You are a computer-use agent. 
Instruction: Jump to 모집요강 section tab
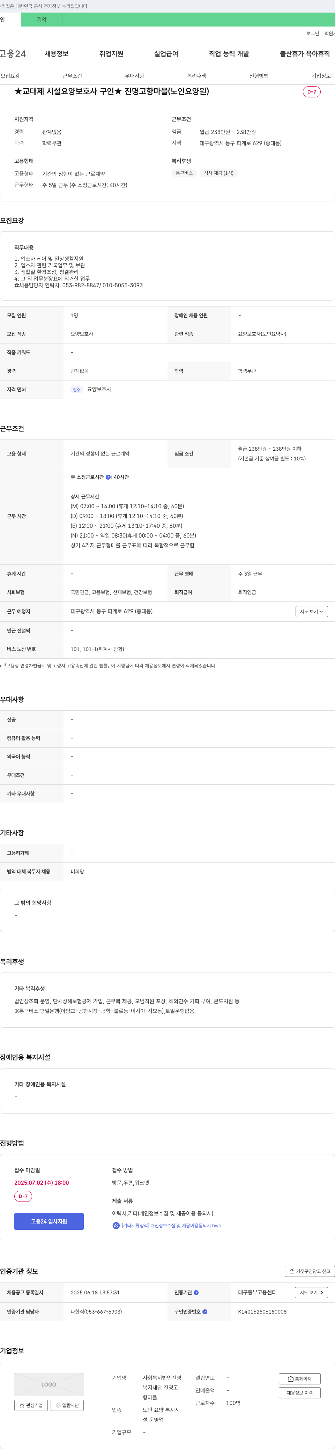pyautogui.click(x=10, y=76)
